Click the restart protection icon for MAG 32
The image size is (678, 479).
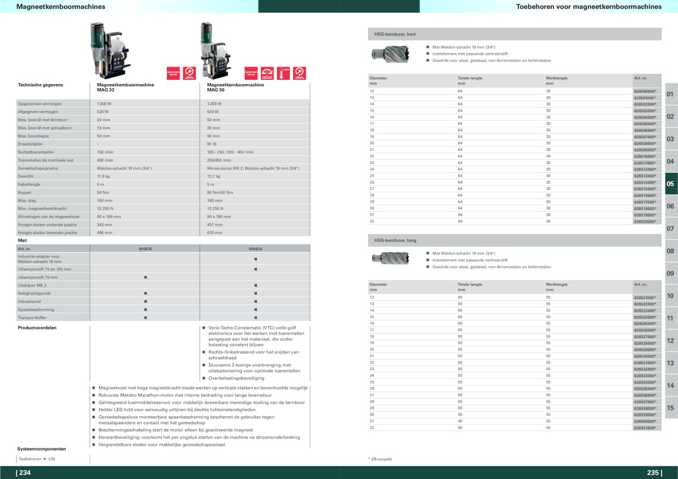pos(189,73)
